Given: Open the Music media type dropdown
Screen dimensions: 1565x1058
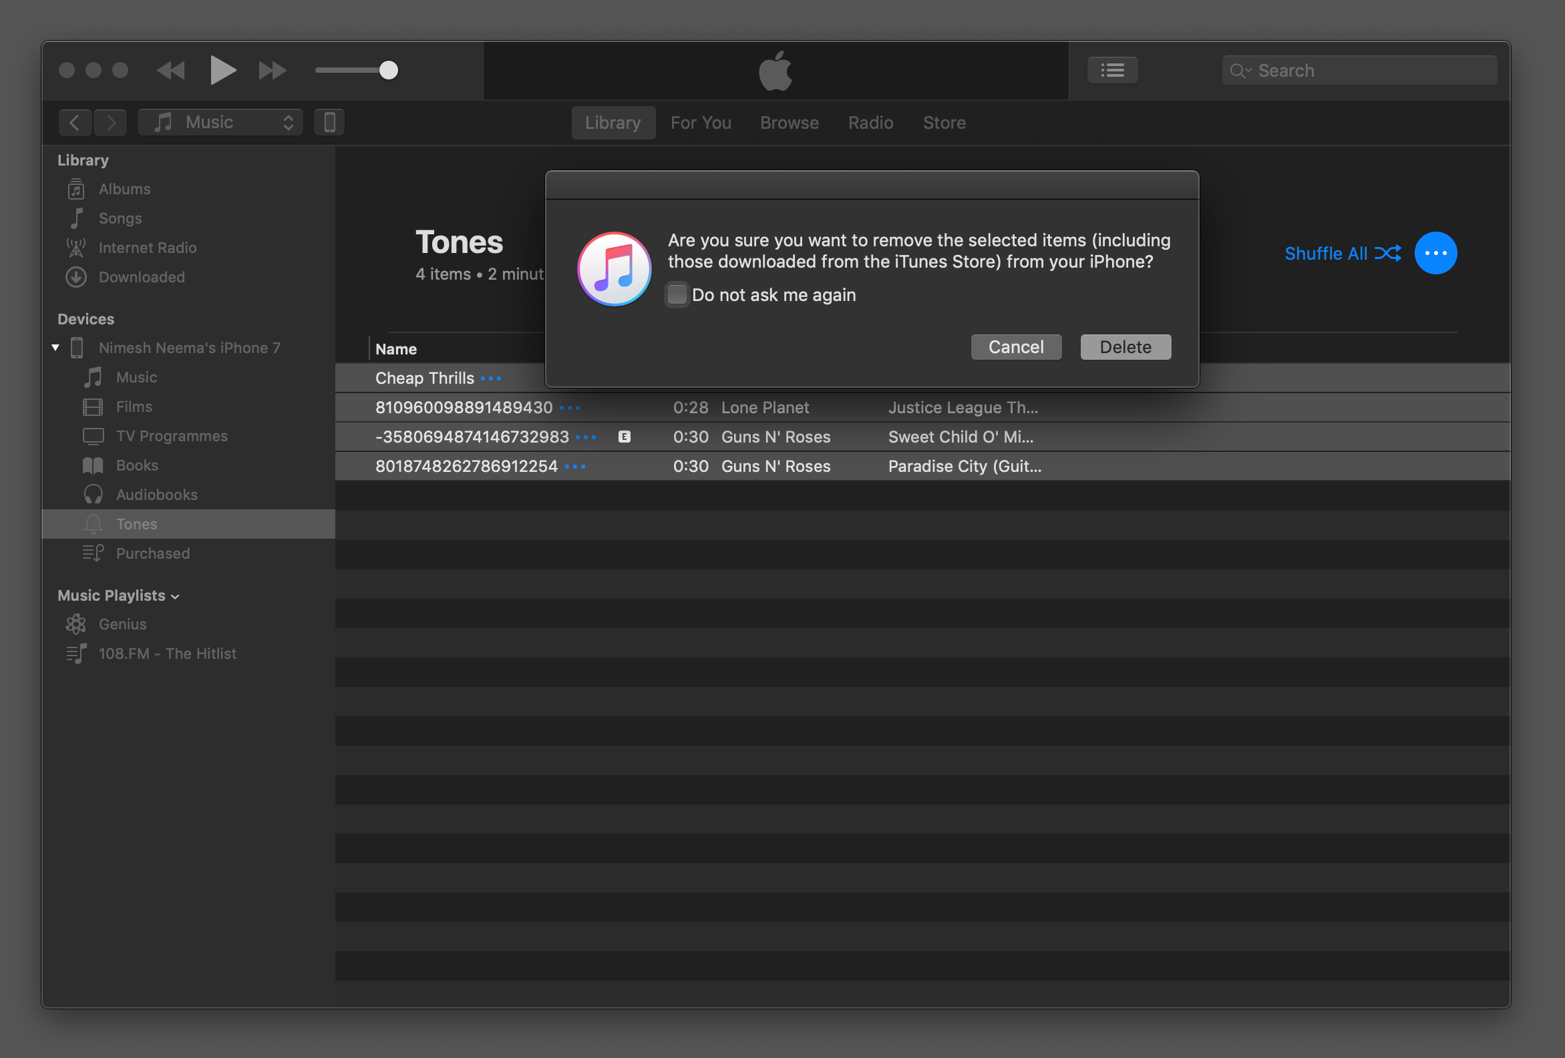Looking at the screenshot, I should click(221, 123).
